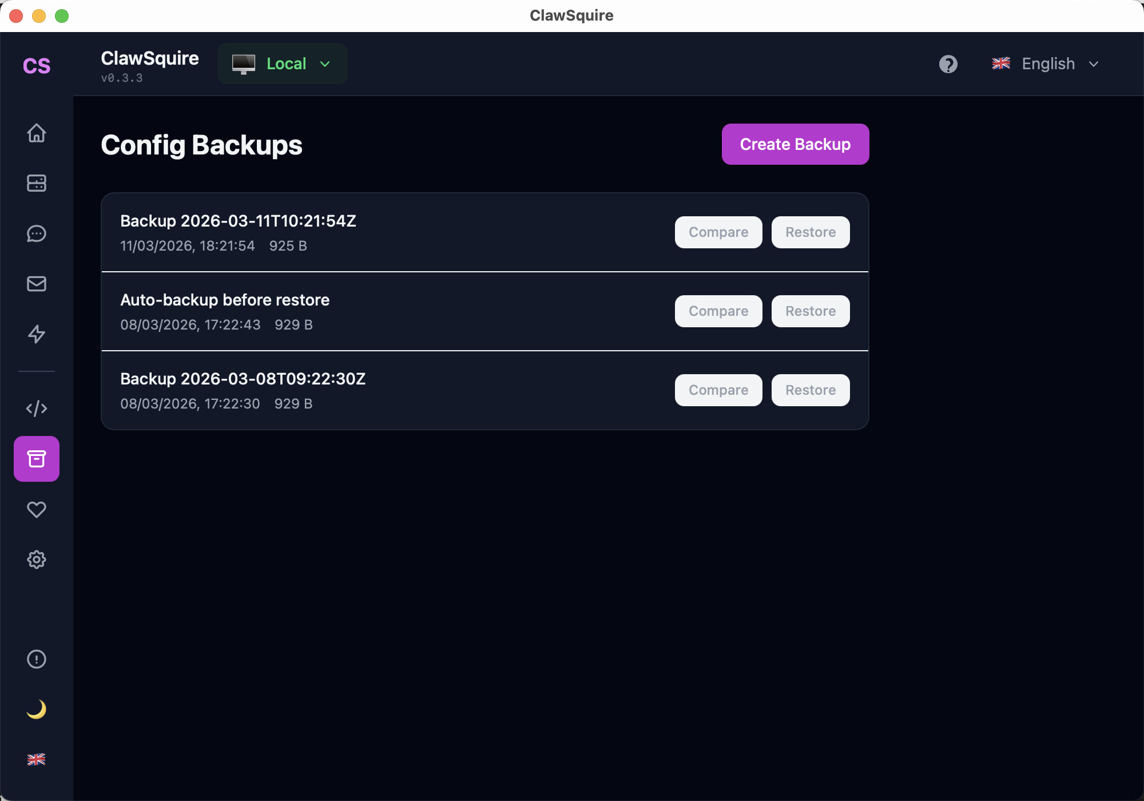Toggle dark mode with the moon icon
This screenshot has height=801, width=1144.
37,710
